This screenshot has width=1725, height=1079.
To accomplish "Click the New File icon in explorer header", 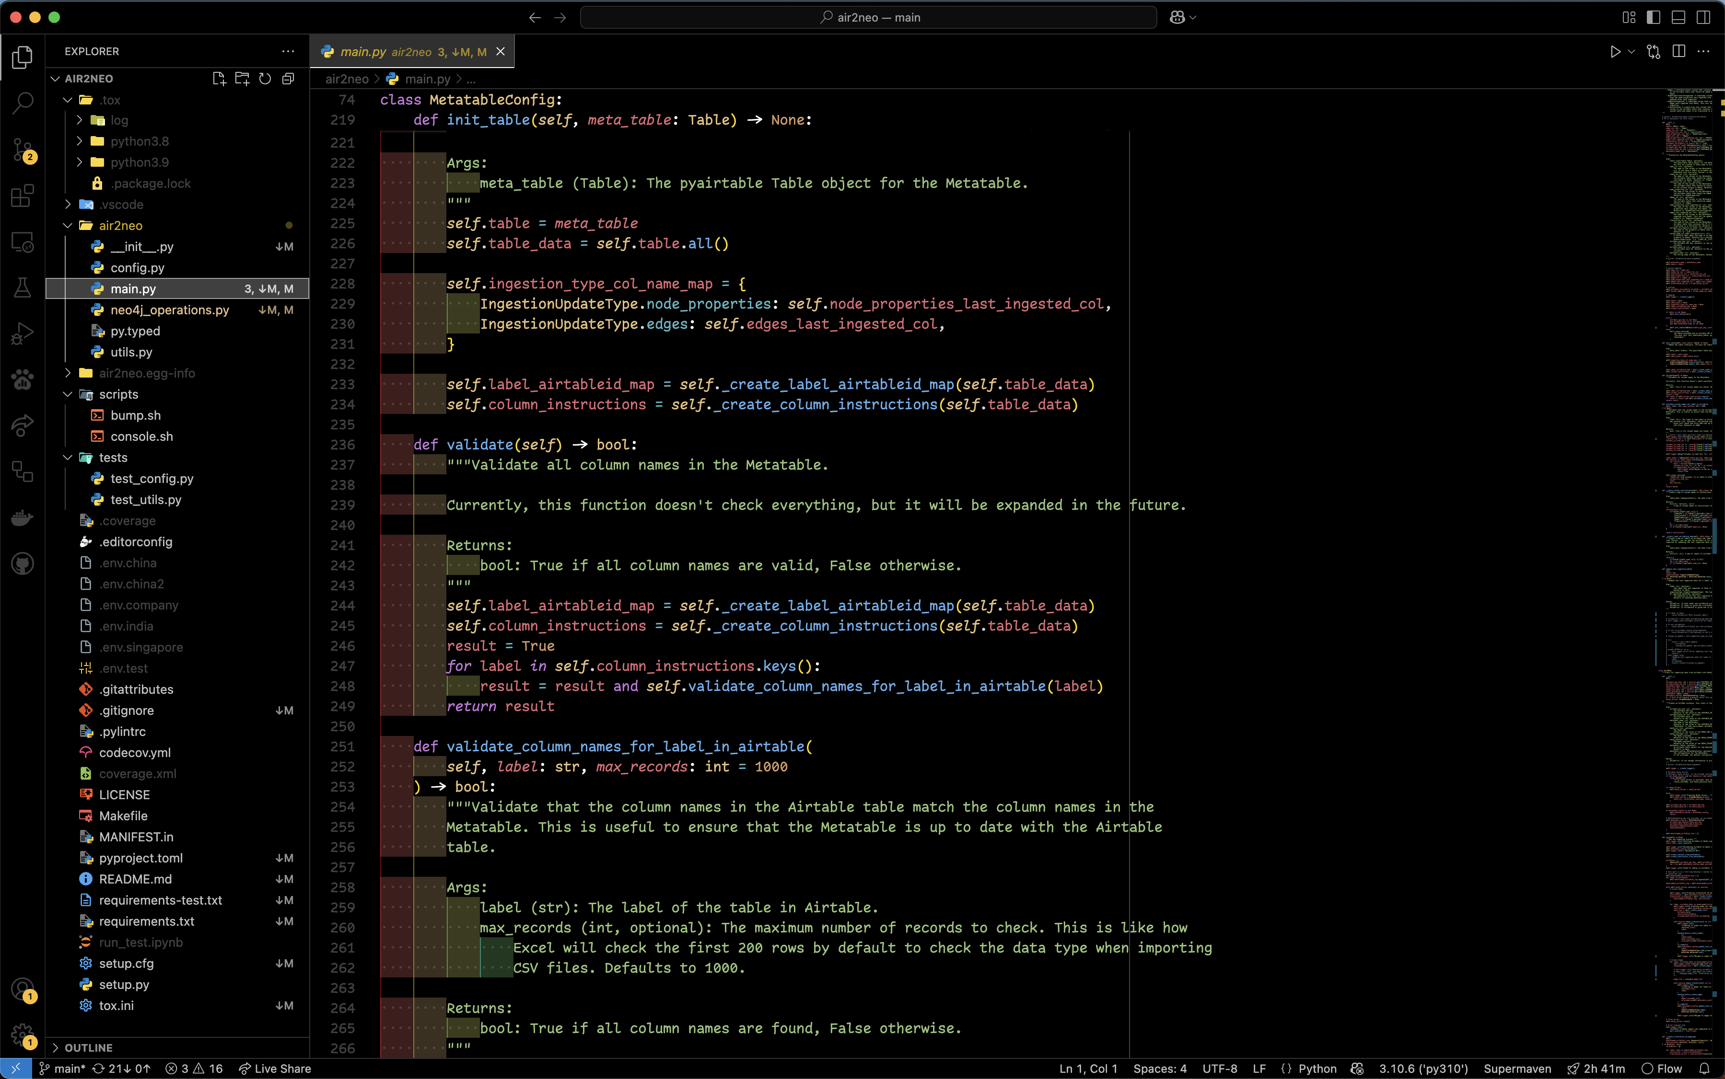I will coord(219,79).
